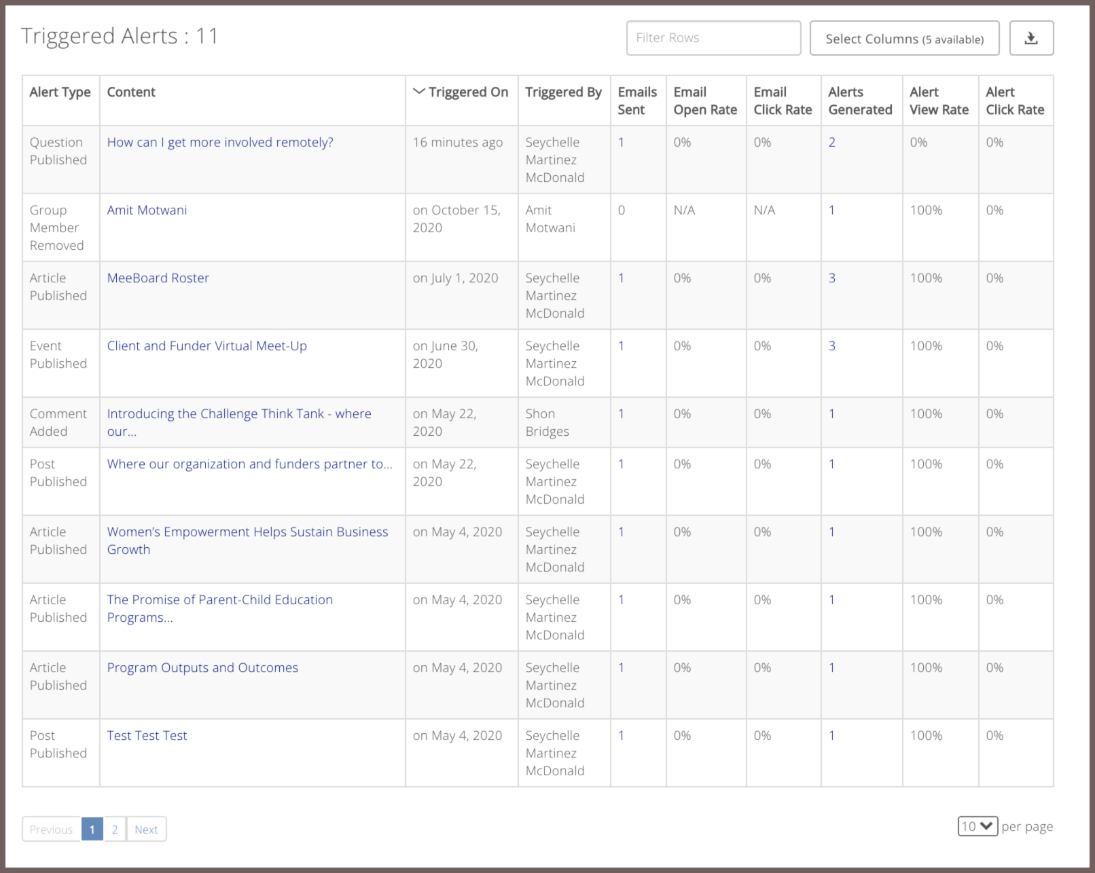Open alerts generated count 2 for remote question
The height and width of the screenshot is (873, 1095).
pos(831,142)
